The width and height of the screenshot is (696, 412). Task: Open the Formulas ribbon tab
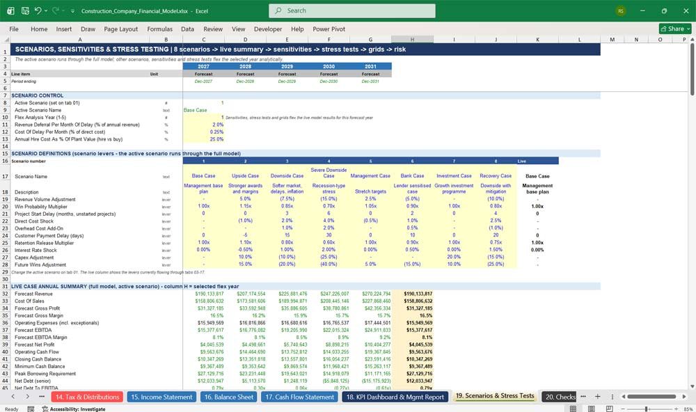160,29
